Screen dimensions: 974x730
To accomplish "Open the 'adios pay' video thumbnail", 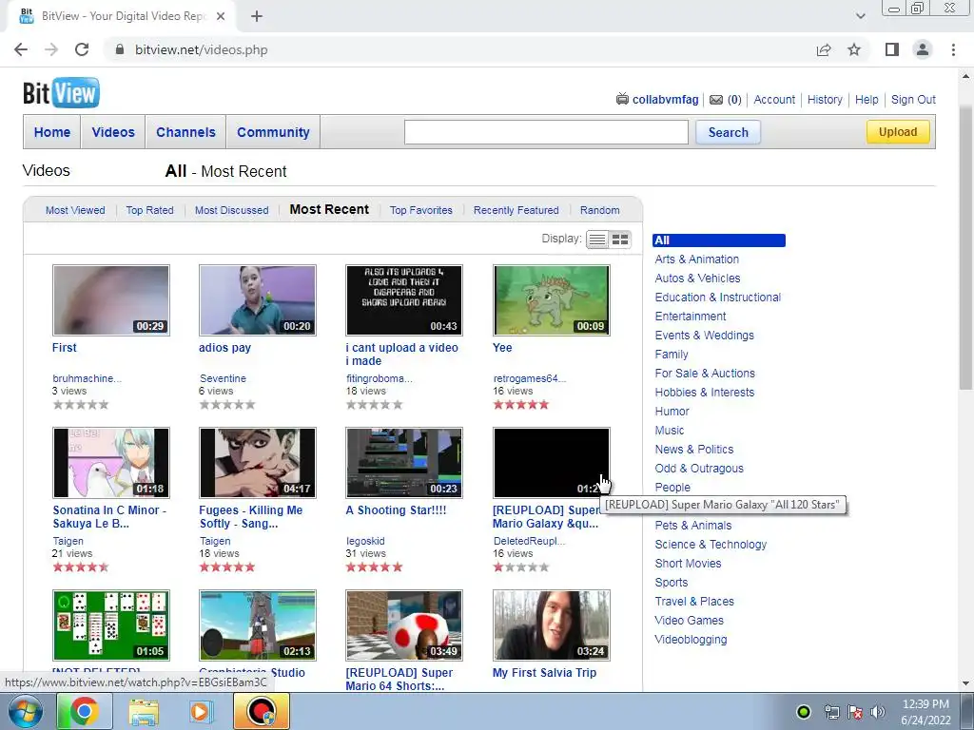I will (258, 300).
